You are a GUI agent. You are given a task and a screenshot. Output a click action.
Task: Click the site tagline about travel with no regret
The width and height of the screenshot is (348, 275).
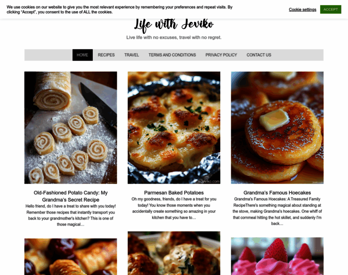tap(174, 37)
